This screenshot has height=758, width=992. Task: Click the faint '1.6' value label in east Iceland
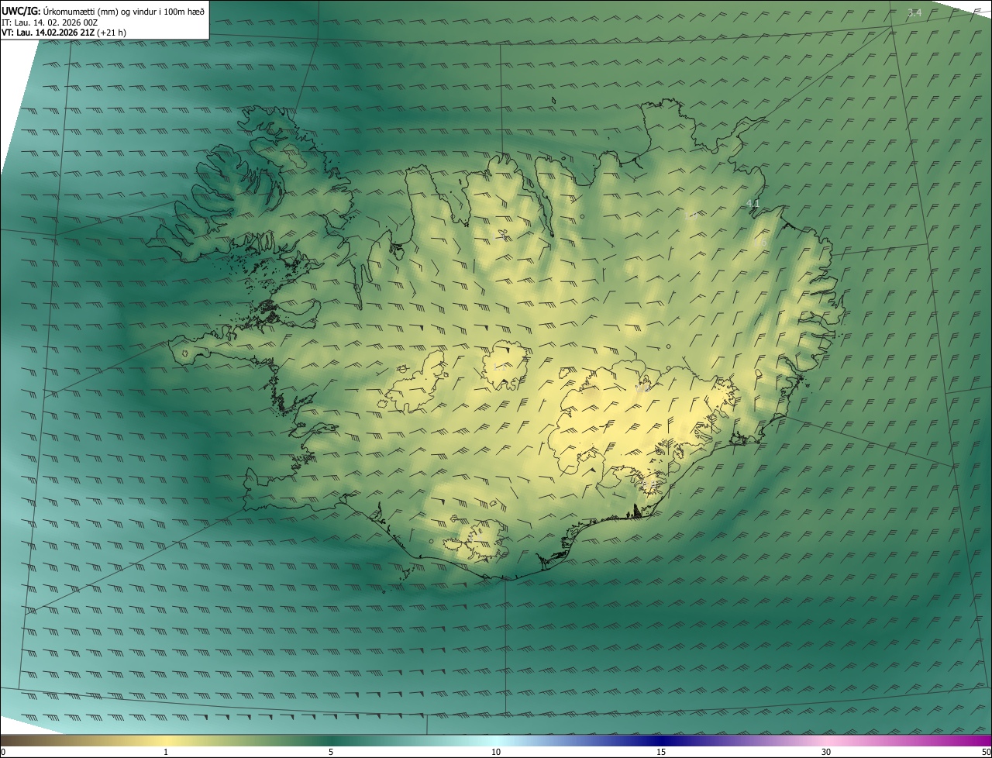[759, 243]
